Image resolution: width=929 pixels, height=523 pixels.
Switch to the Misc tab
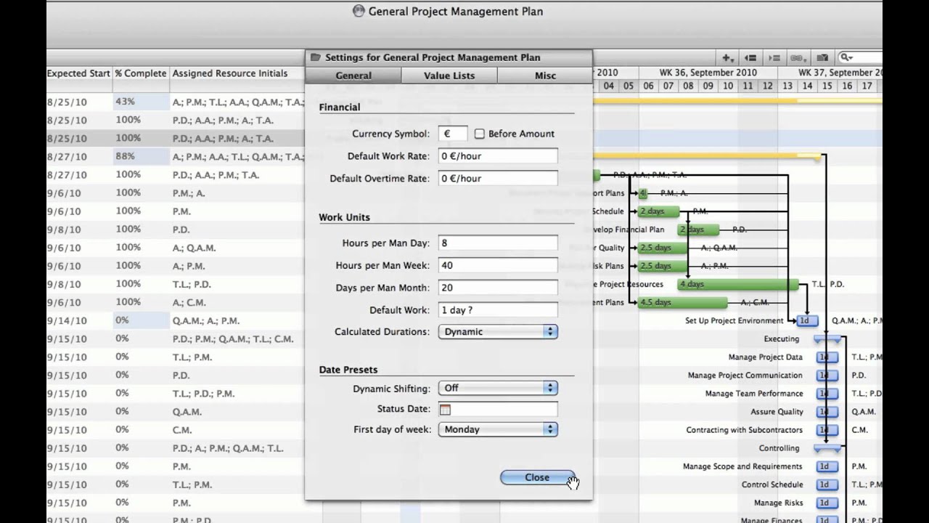point(545,76)
